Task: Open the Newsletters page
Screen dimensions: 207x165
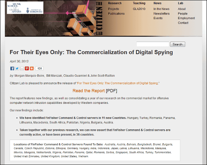Action: click(x=162, y=14)
